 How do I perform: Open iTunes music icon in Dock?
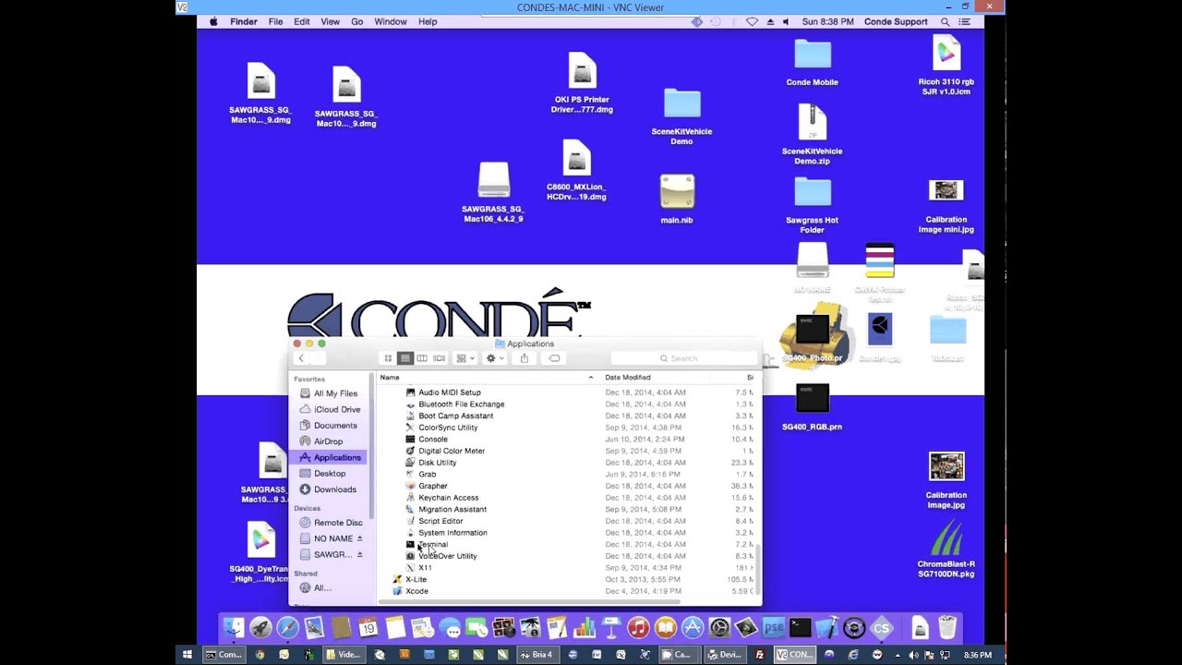(x=638, y=628)
